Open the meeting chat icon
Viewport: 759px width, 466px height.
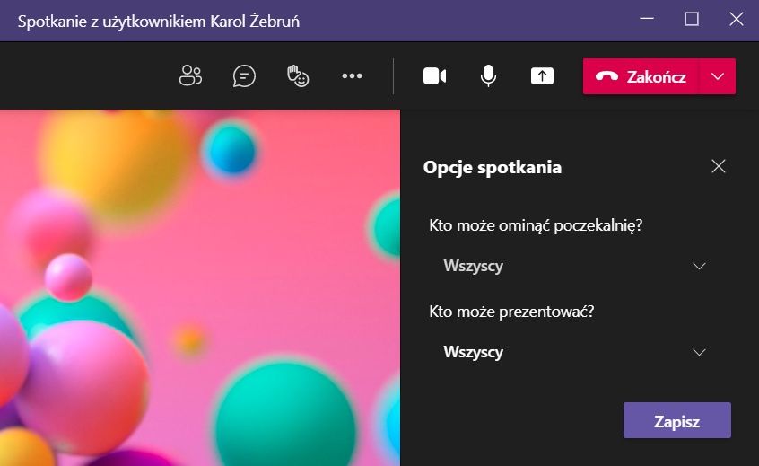tap(244, 76)
